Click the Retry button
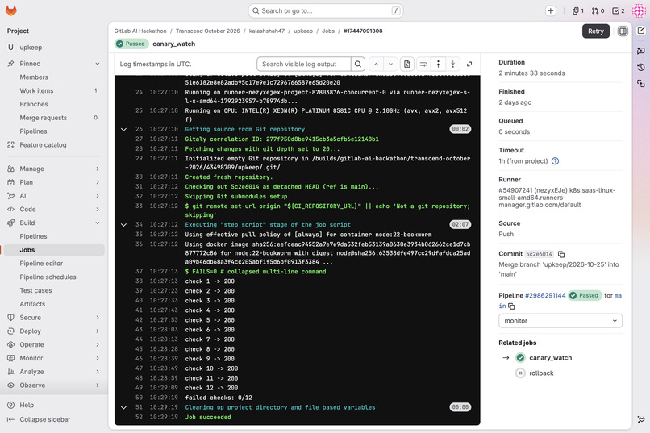650x433 pixels. point(596,31)
